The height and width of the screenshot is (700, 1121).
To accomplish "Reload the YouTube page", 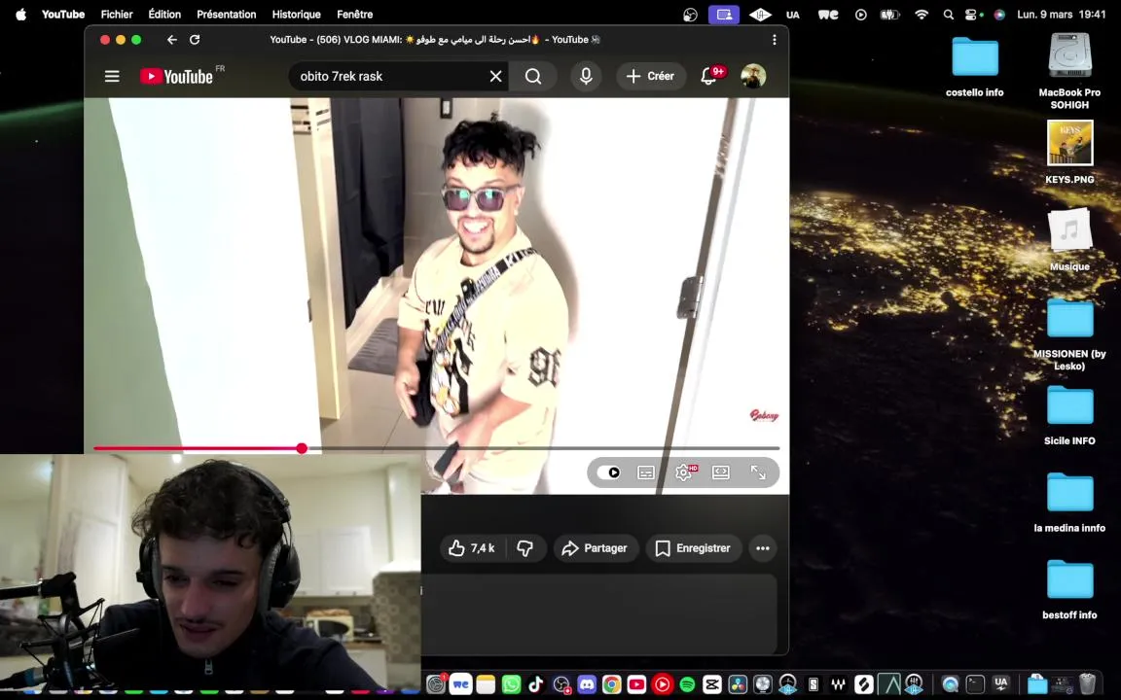I will (195, 40).
